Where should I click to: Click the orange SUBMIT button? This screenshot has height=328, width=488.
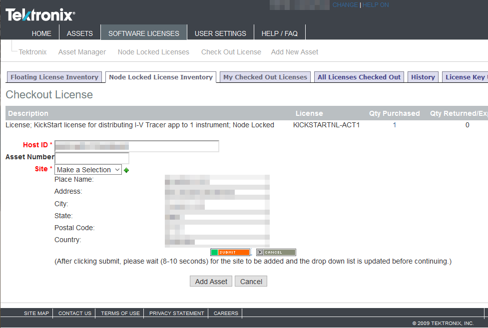[230, 253]
